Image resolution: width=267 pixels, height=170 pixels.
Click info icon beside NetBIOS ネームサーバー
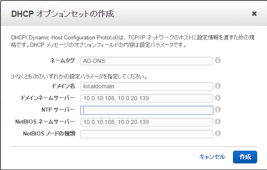click(x=218, y=122)
